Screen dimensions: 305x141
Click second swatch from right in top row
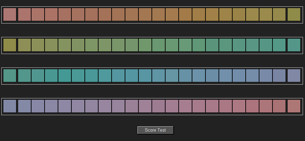[279, 14]
